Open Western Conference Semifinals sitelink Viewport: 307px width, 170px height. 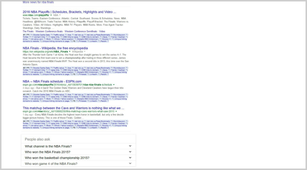tap(81, 31)
